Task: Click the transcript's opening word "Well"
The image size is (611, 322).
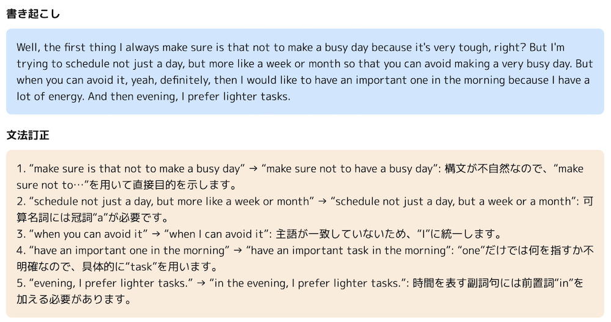Action: pos(27,47)
